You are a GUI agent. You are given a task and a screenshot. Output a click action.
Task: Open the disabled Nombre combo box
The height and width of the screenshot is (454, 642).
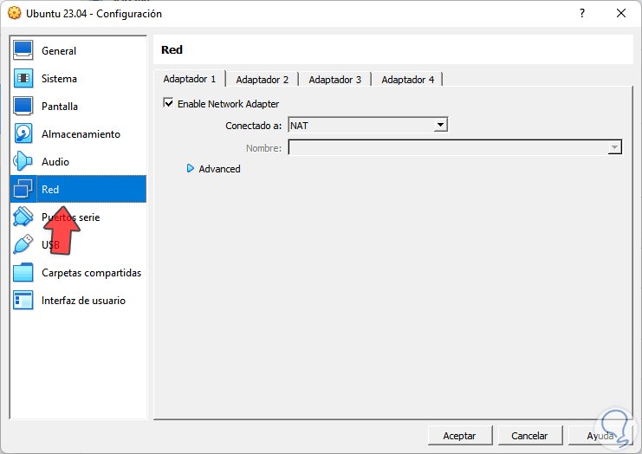(455, 148)
